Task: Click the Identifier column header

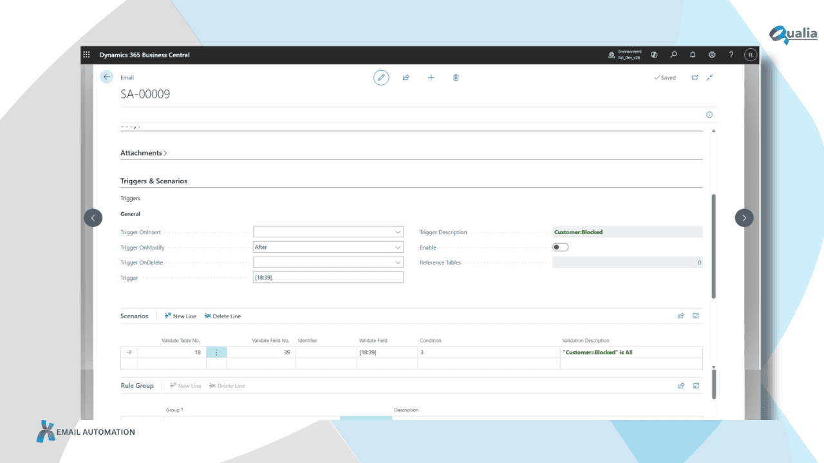Action: coord(308,341)
